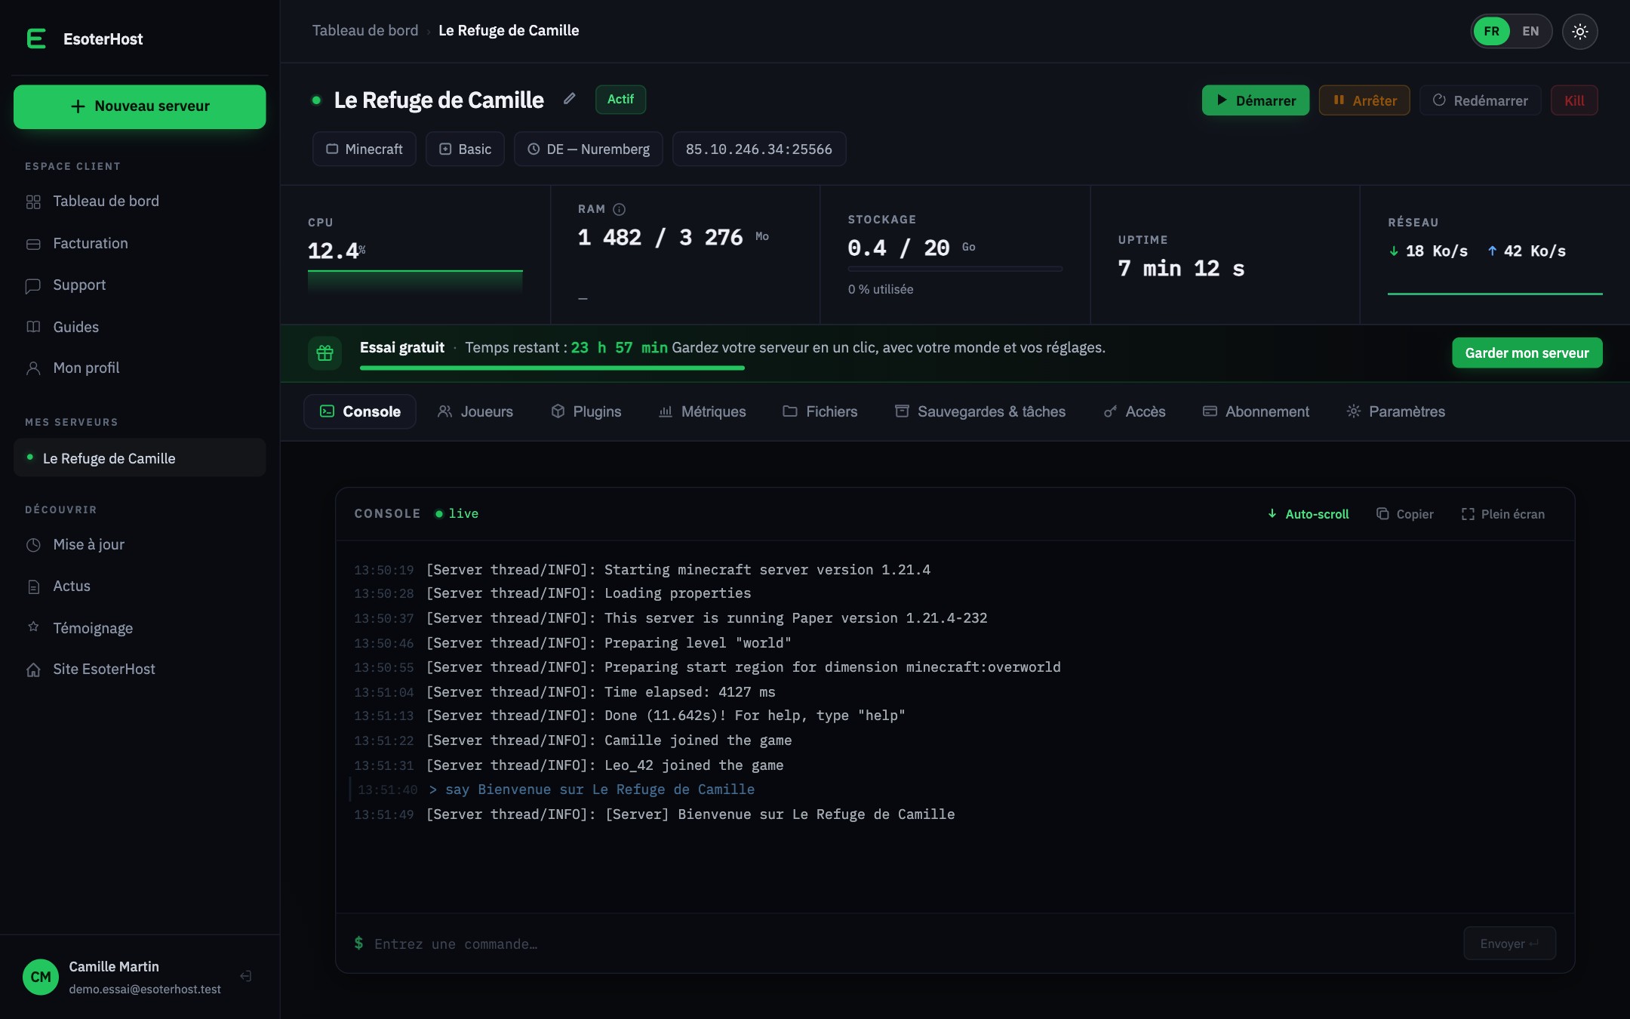The width and height of the screenshot is (1630, 1019).
Task: Open Site EsoterHost link in sidebar
Action: click(140, 670)
